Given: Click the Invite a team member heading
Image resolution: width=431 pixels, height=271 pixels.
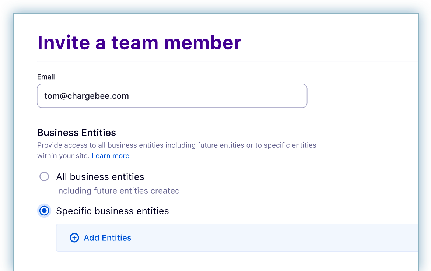Looking at the screenshot, I should [x=139, y=42].
